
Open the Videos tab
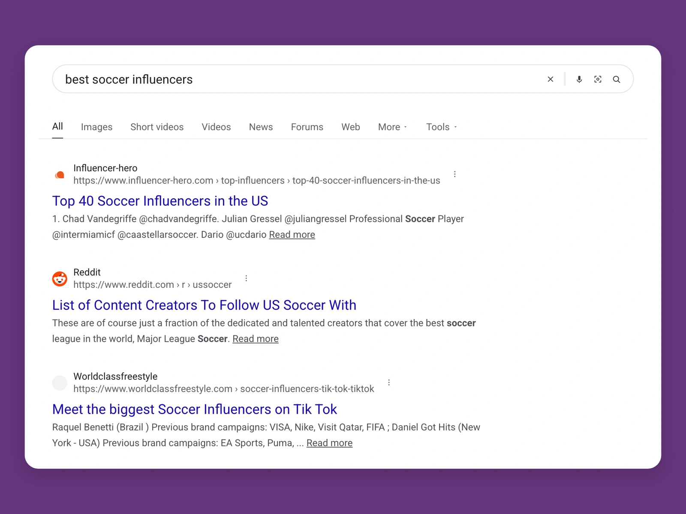point(216,127)
